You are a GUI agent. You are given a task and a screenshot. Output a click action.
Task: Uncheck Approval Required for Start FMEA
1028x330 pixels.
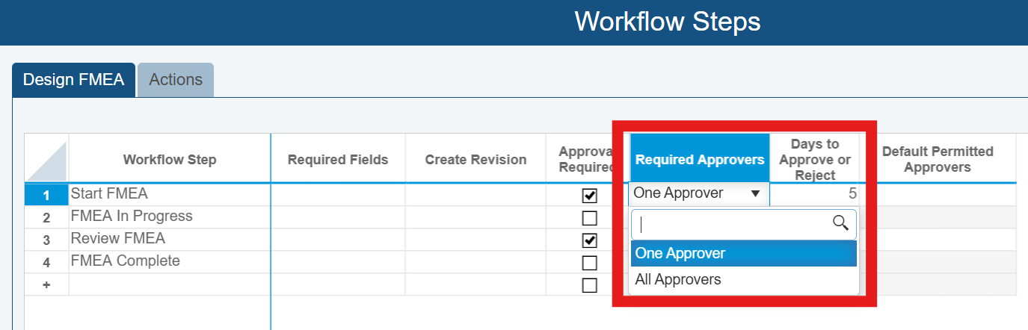tap(590, 196)
